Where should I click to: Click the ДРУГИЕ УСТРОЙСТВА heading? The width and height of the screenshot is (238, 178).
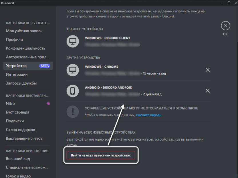(83, 58)
